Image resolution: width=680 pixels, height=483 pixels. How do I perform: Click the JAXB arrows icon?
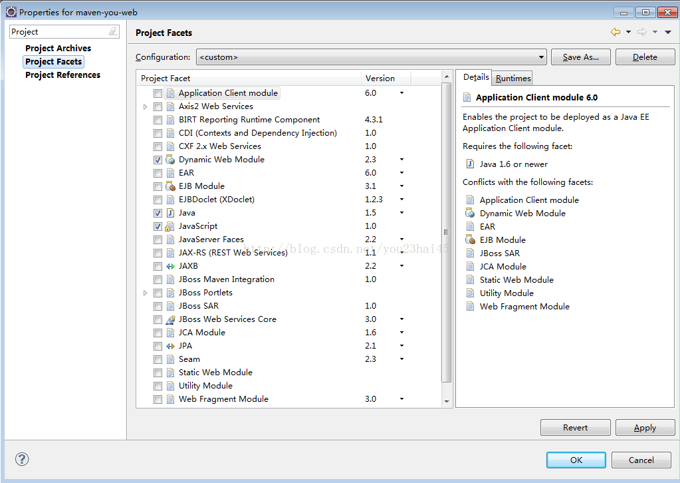click(170, 266)
